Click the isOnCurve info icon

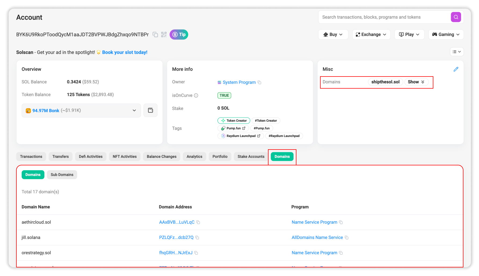(x=196, y=96)
